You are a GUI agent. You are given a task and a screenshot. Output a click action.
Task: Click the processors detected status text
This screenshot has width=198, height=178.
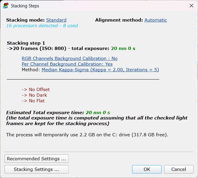(42, 26)
